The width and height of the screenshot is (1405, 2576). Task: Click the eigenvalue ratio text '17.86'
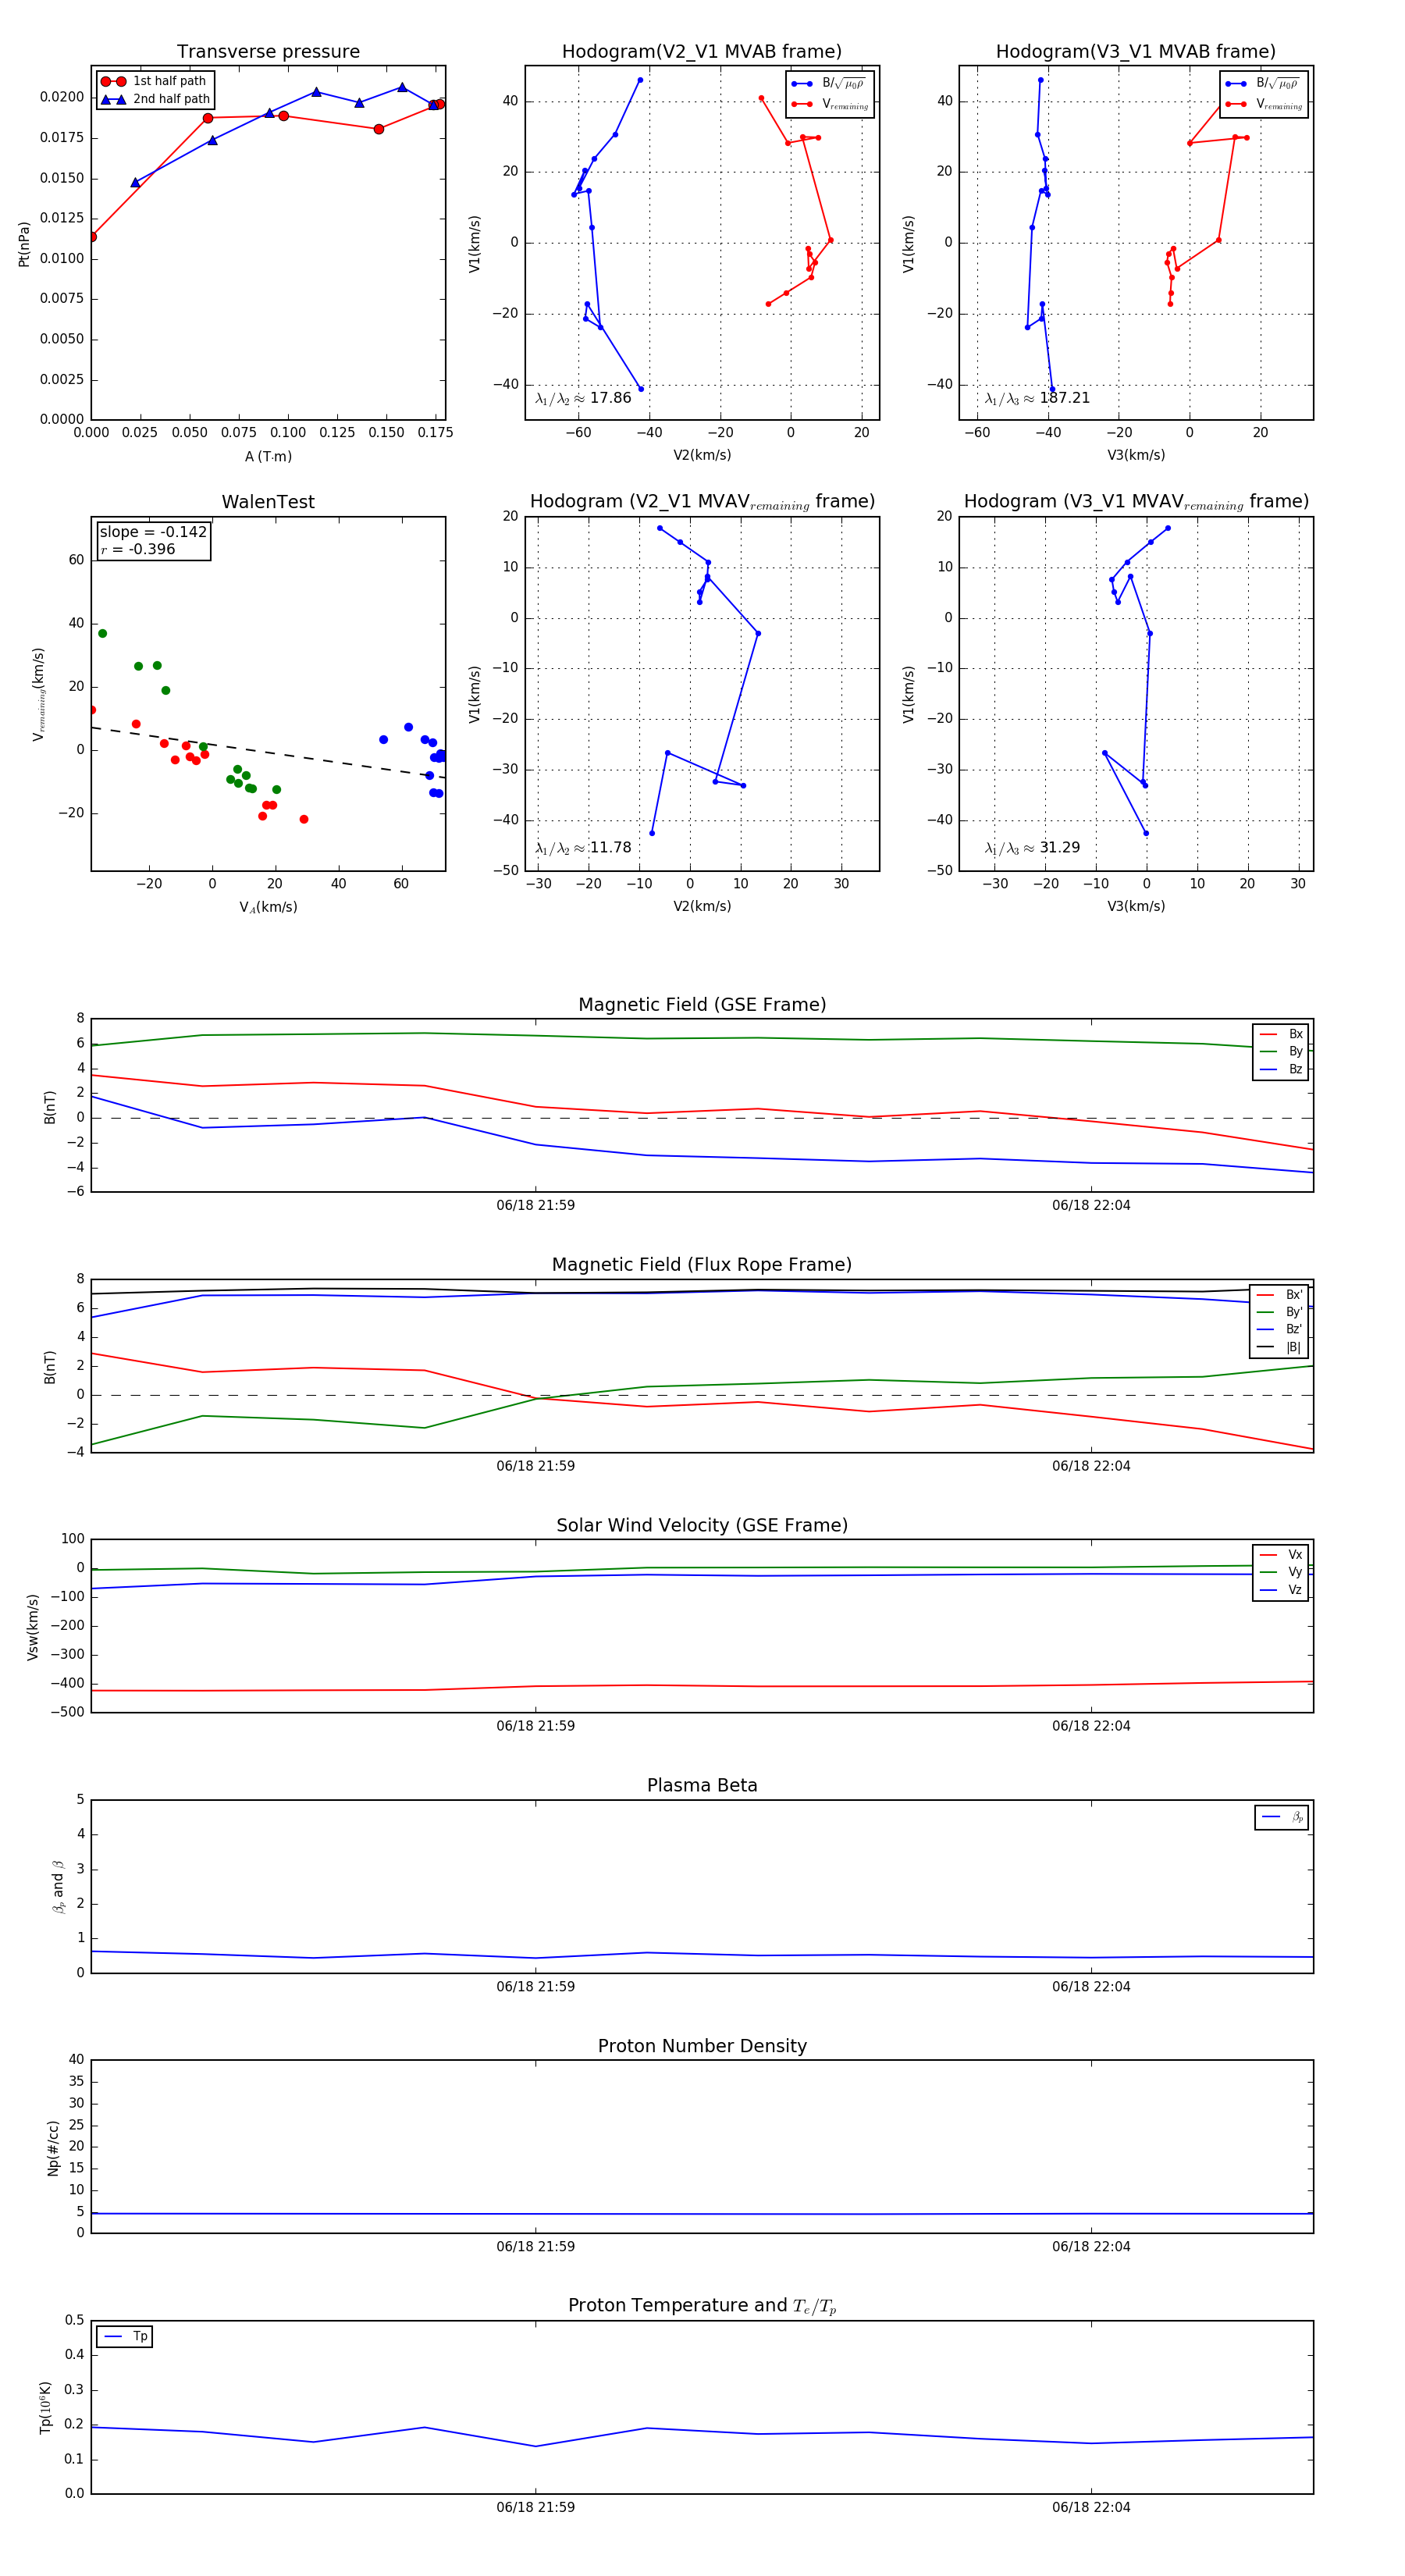610,398
